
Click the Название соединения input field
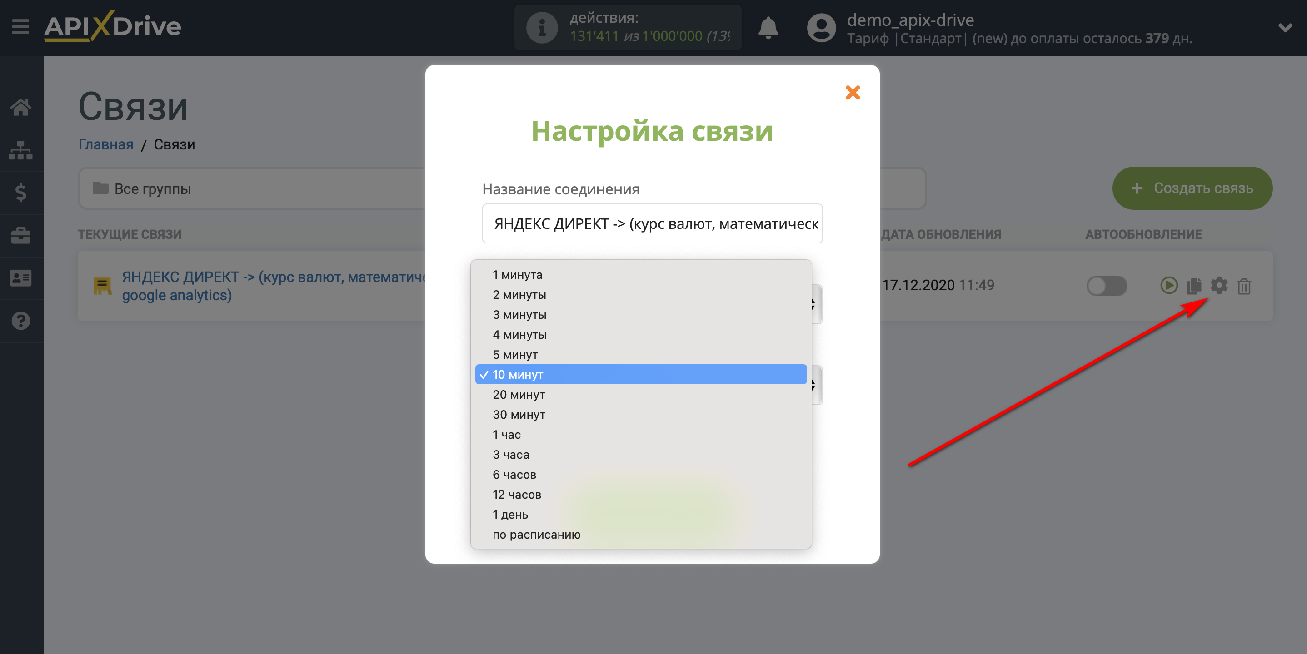[x=652, y=223]
